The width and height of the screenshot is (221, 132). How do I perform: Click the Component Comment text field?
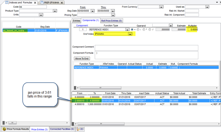146,48
